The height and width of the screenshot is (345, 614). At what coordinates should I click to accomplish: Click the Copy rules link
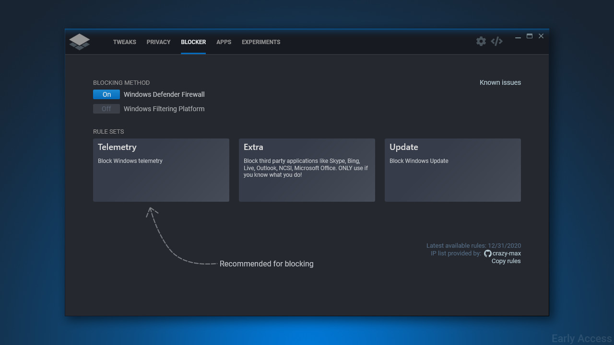pyautogui.click(x=506, y=261)
